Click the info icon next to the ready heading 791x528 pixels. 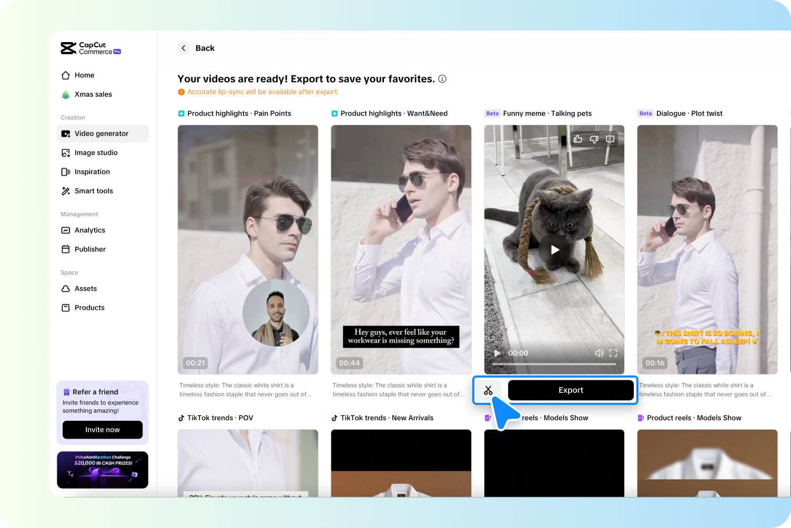(x=442, y=78)
